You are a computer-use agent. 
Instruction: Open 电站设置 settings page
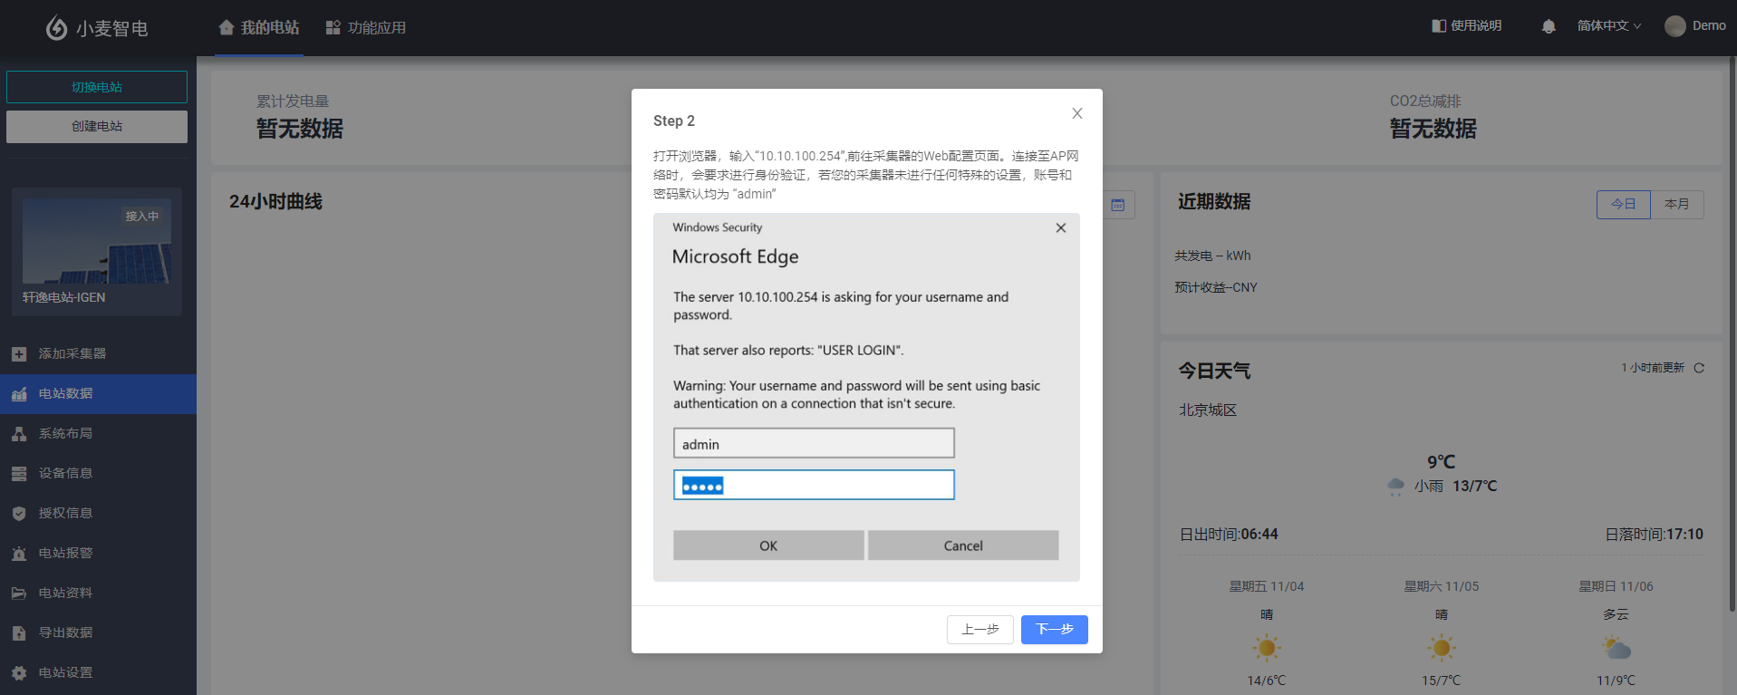[65, 672]
